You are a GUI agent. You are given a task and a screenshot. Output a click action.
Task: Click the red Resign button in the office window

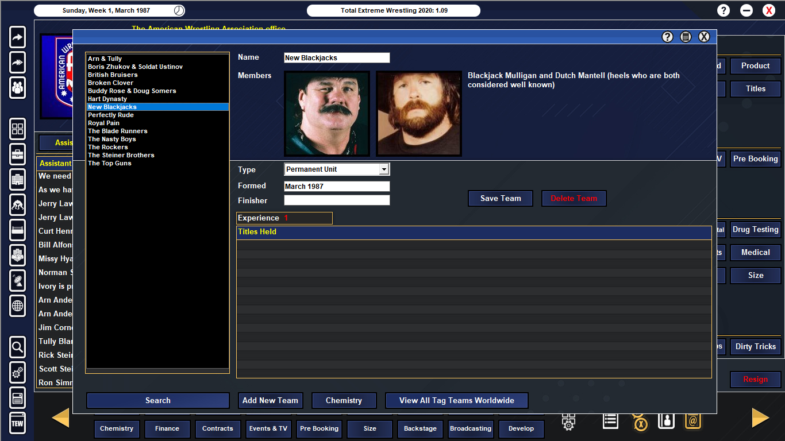click(x=755, y=379)
